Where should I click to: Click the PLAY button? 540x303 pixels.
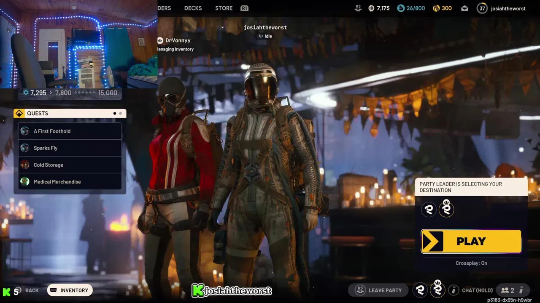[x=471, y=241]
